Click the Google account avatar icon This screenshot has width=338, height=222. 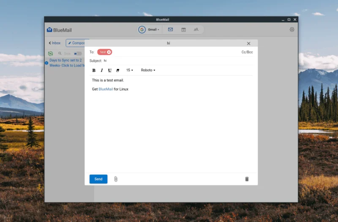[142, 30]
